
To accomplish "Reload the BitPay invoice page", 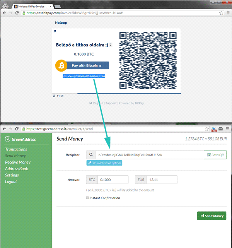I will click(17, 13).
